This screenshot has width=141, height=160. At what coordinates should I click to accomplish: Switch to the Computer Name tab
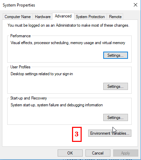pyautogui.click(x=18, y=17)
